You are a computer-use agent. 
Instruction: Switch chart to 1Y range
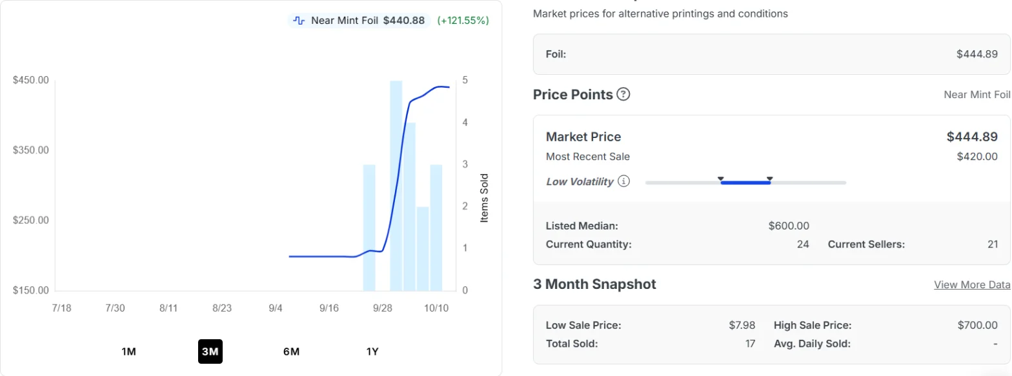pyautogui.click(x=372, y=351)
